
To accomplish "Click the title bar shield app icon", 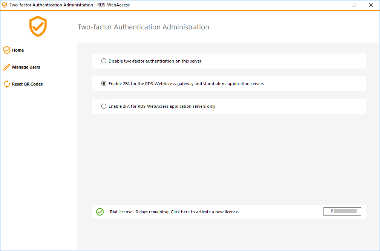I will pos(5,5).
